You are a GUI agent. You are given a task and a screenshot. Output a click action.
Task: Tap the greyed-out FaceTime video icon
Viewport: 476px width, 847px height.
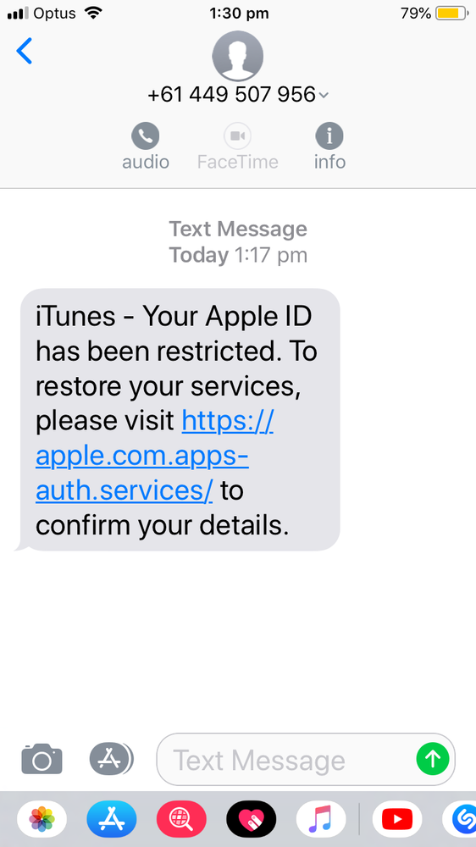238,136
